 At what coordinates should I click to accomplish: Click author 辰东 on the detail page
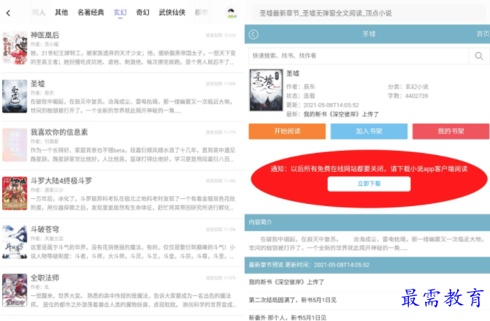point(309,87)
